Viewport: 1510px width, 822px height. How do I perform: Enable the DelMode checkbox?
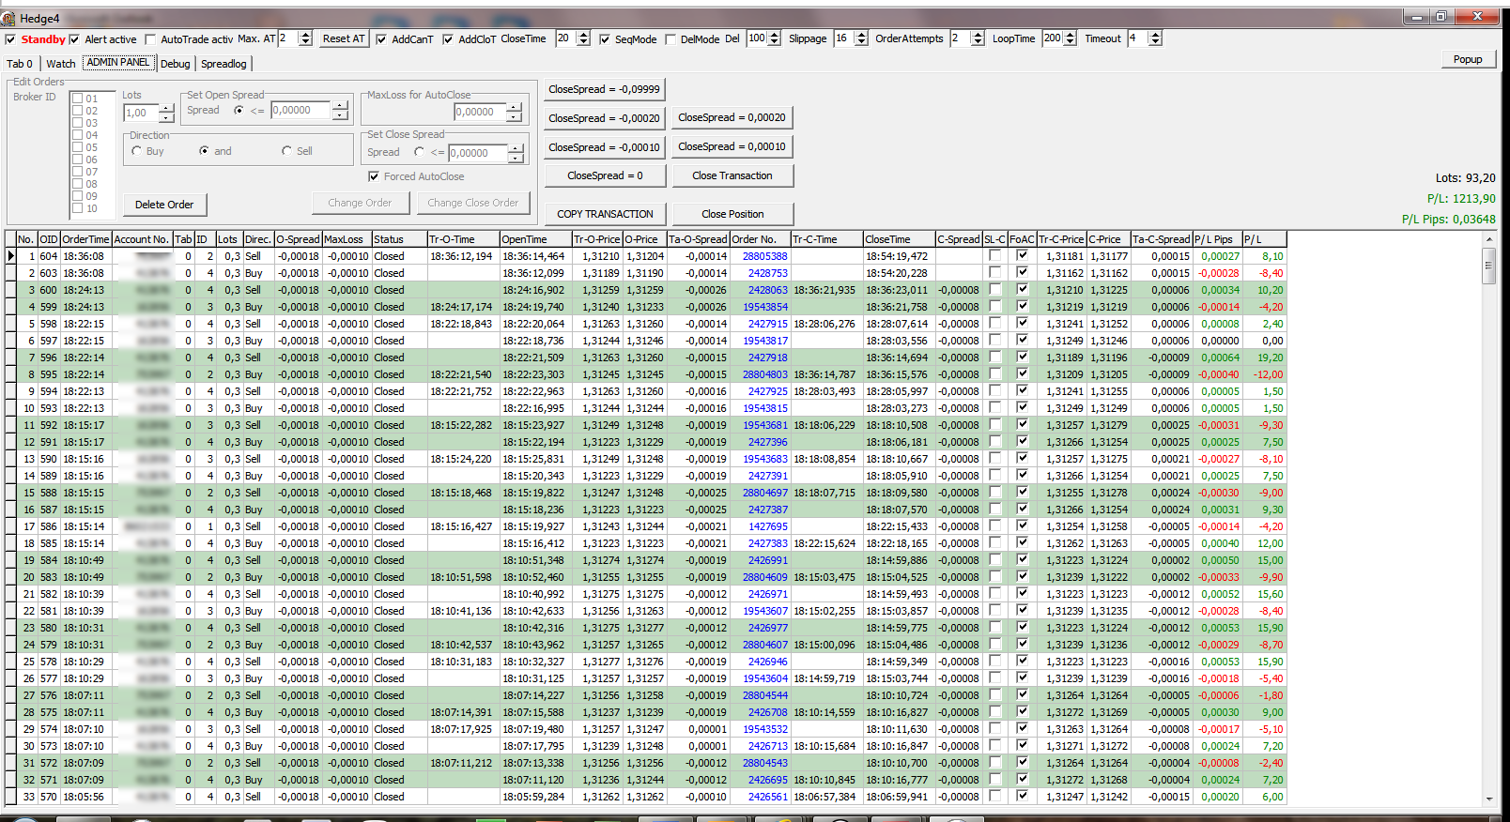(x=670, y=39)
